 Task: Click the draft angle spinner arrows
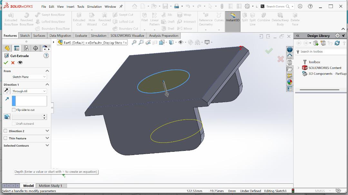[x=44, y=117]
